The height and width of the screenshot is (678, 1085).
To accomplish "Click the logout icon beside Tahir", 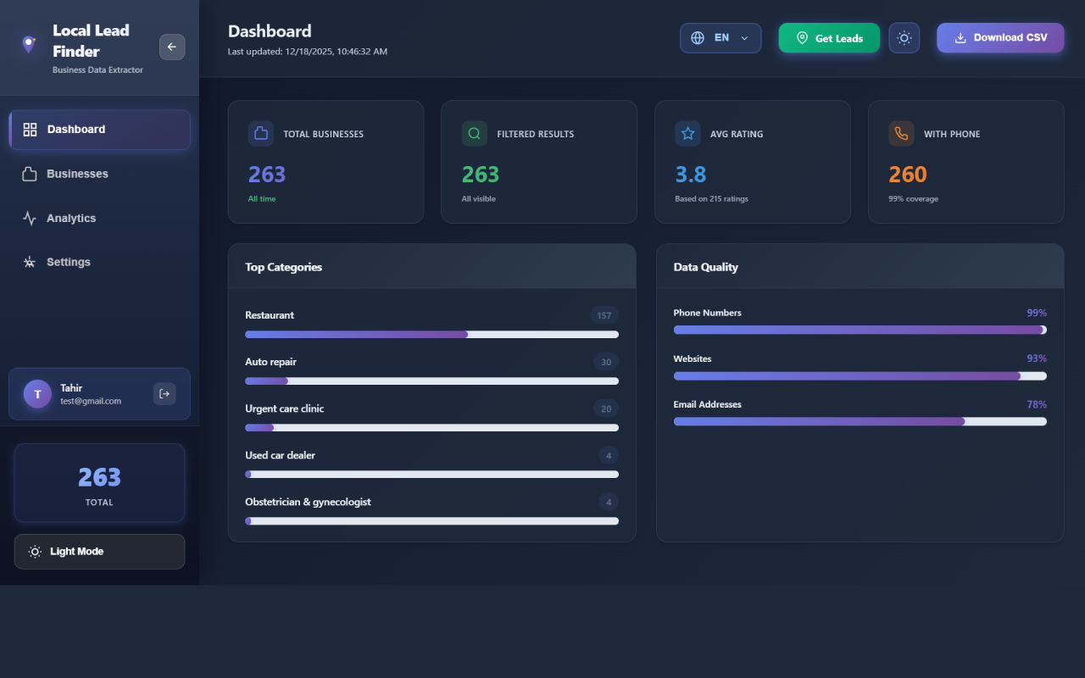I will click(164, 393).
